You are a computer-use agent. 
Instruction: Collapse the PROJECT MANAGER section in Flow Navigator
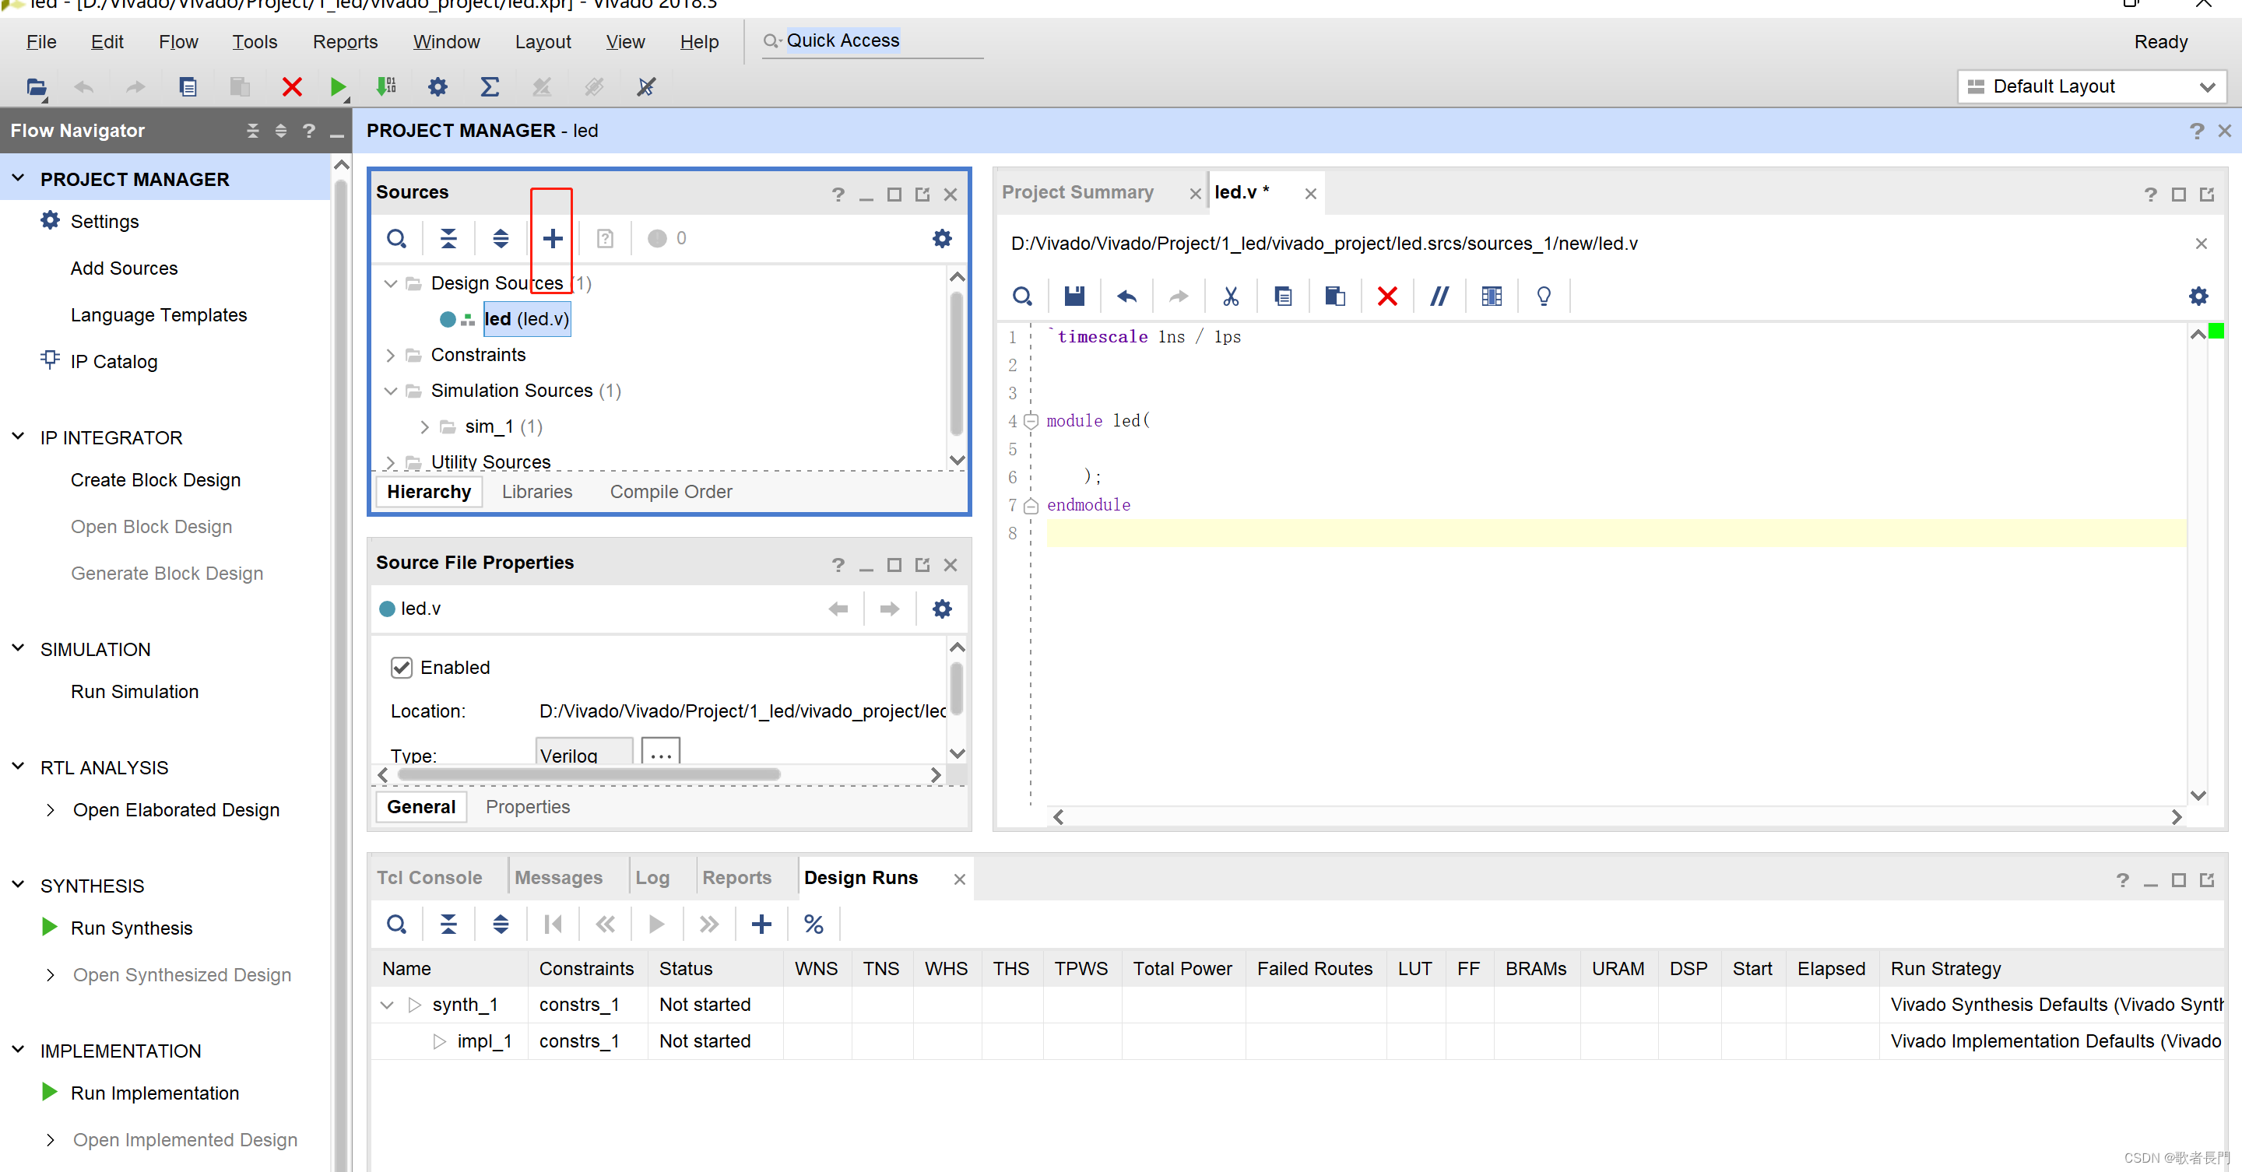coord(18,178)
